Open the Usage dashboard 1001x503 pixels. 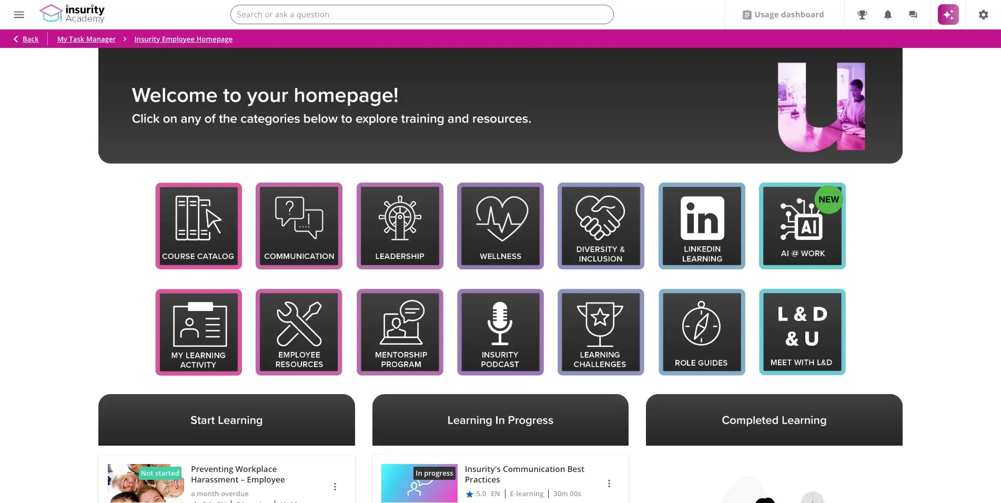(x=783, y=15)
